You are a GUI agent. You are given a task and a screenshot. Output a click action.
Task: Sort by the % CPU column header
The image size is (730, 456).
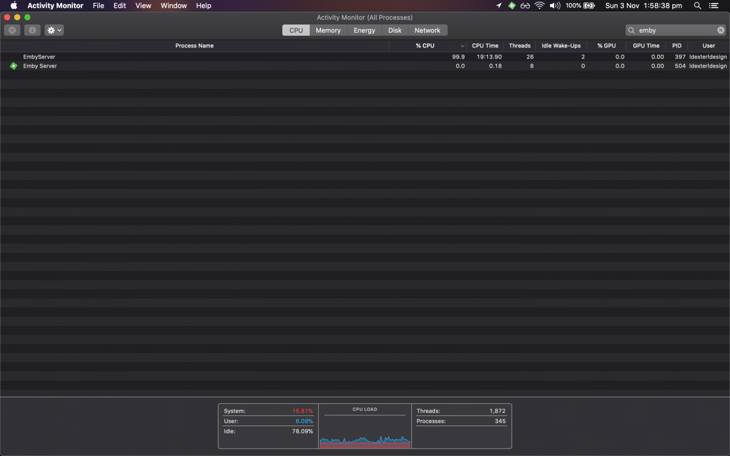pyautogui.click(x=428, y=46)
